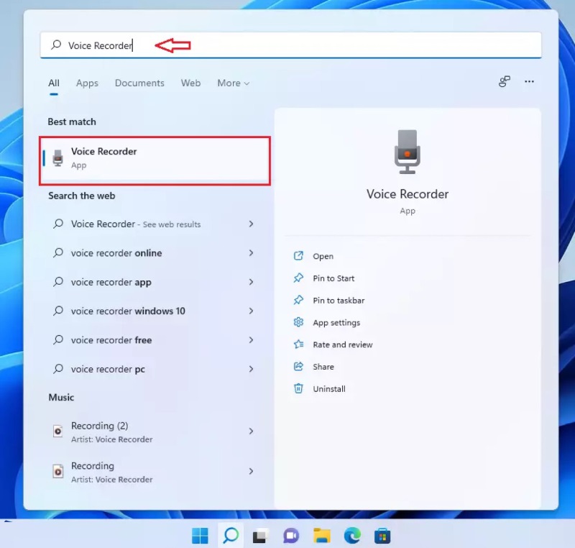Select the Web tab
Image resolution: width=575 pixels, height=548 pixels.
190,83
